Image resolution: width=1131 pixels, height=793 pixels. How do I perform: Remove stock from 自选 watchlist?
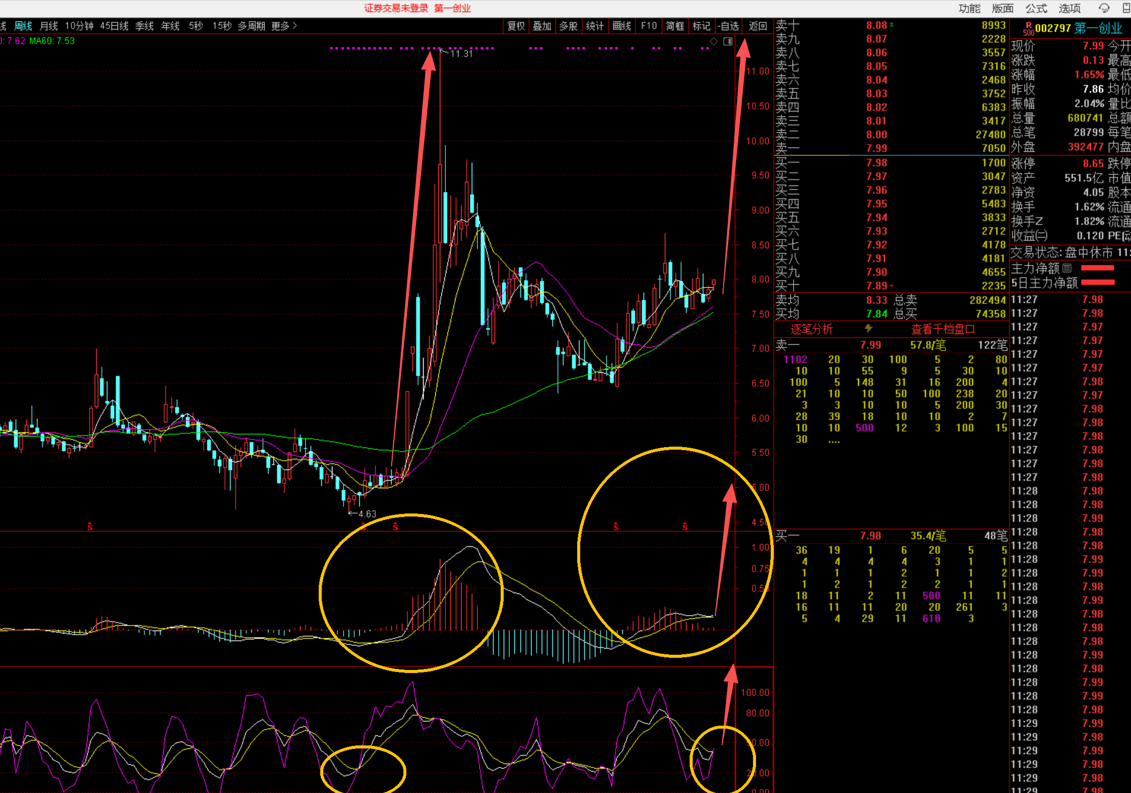pyautogui.click(x=728, y=26)
